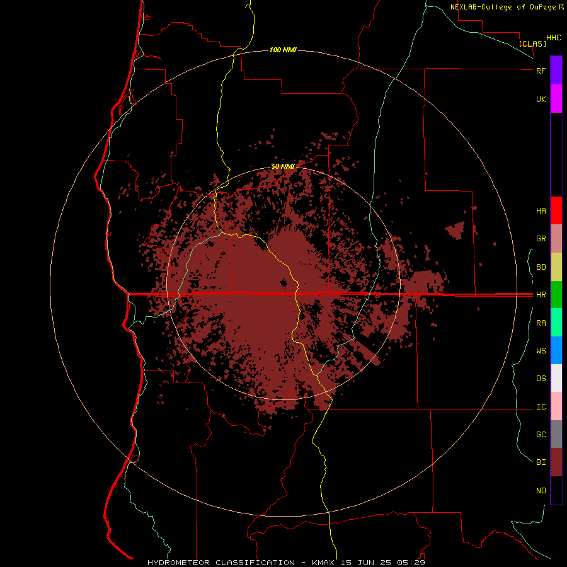567x567 pixels.
Task: Click the light pink IC legend swatch
Action: click(556, 406)
